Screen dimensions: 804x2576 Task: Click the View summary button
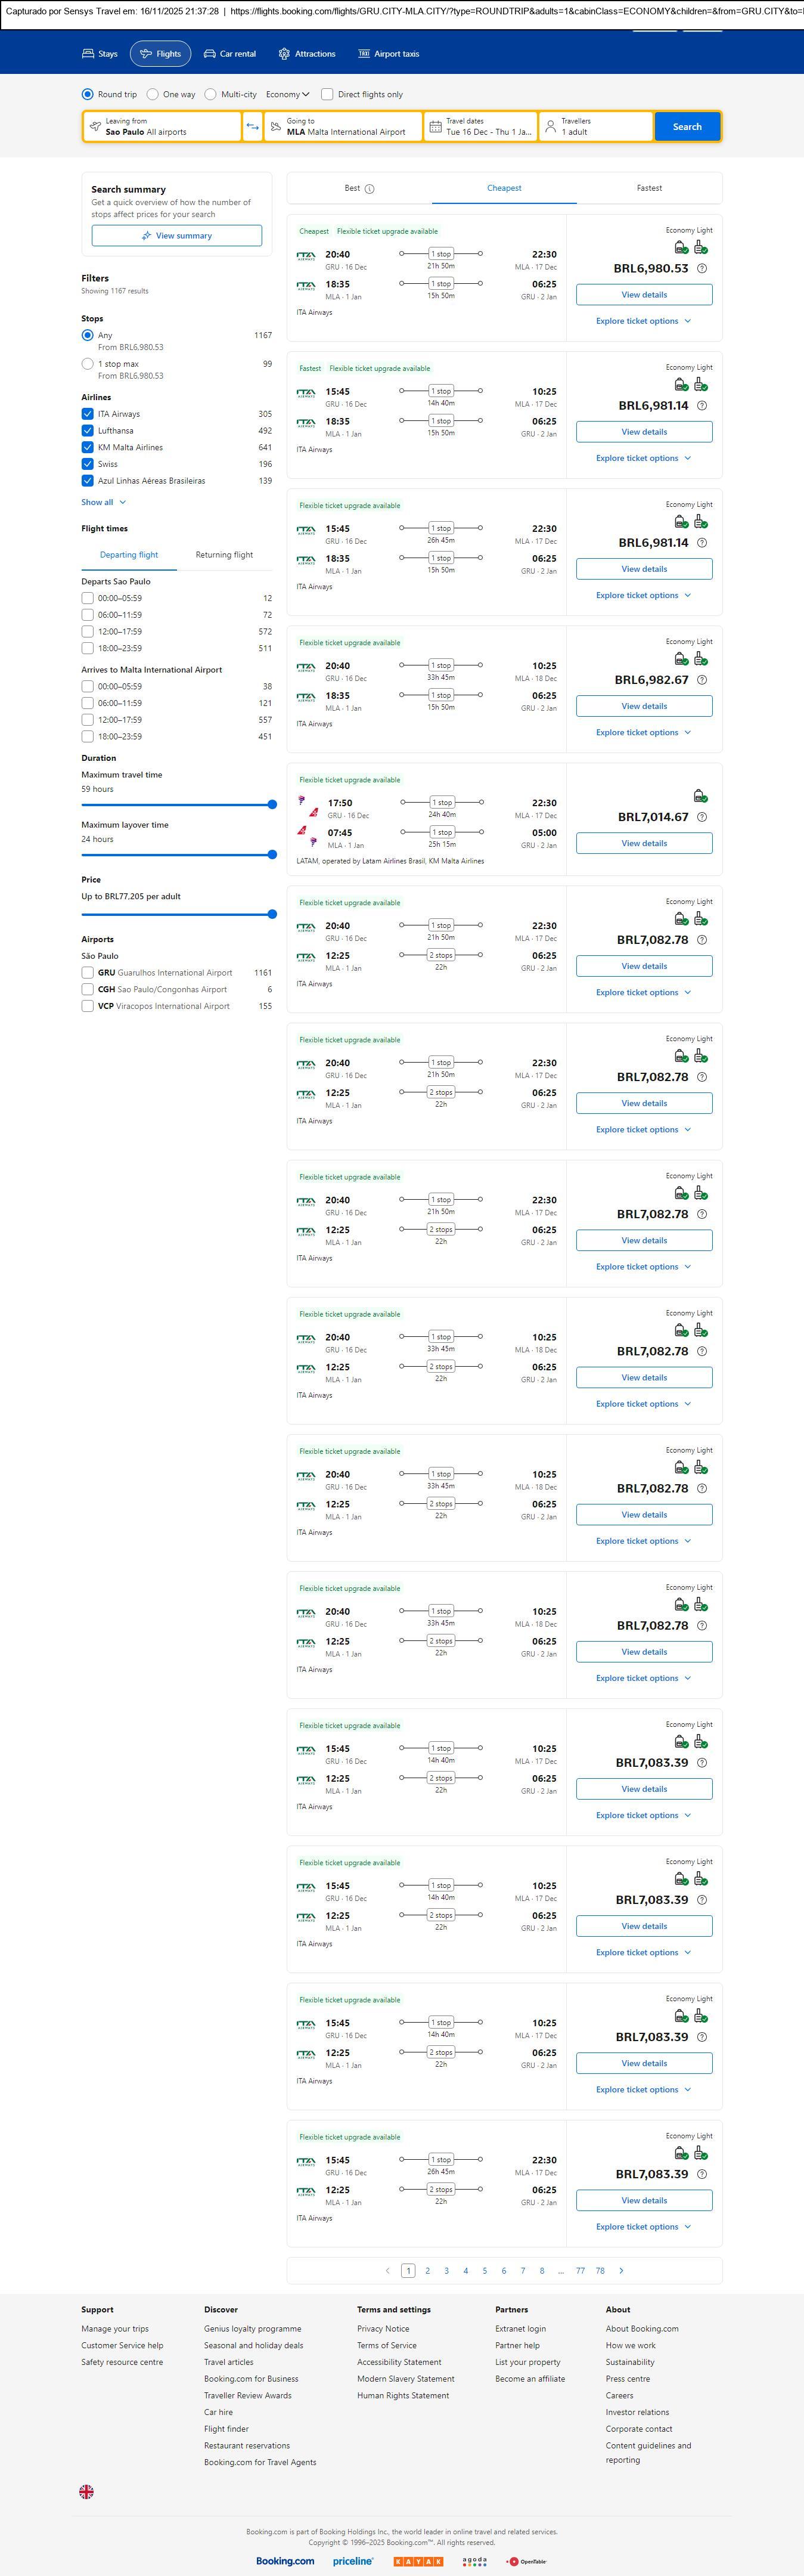[x=177, y=236]
